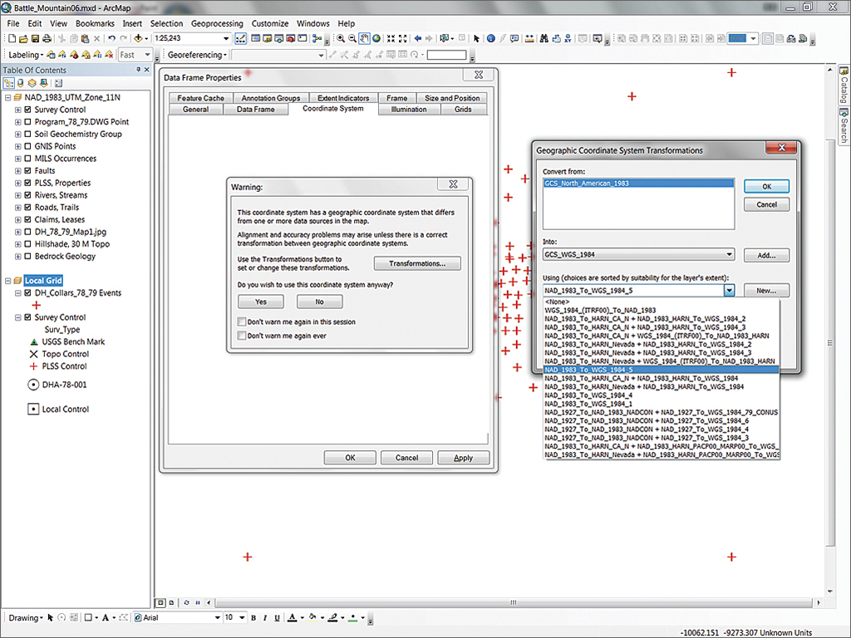
Task: Select the Zoom In magnifier tool
Action: point(341,39)
